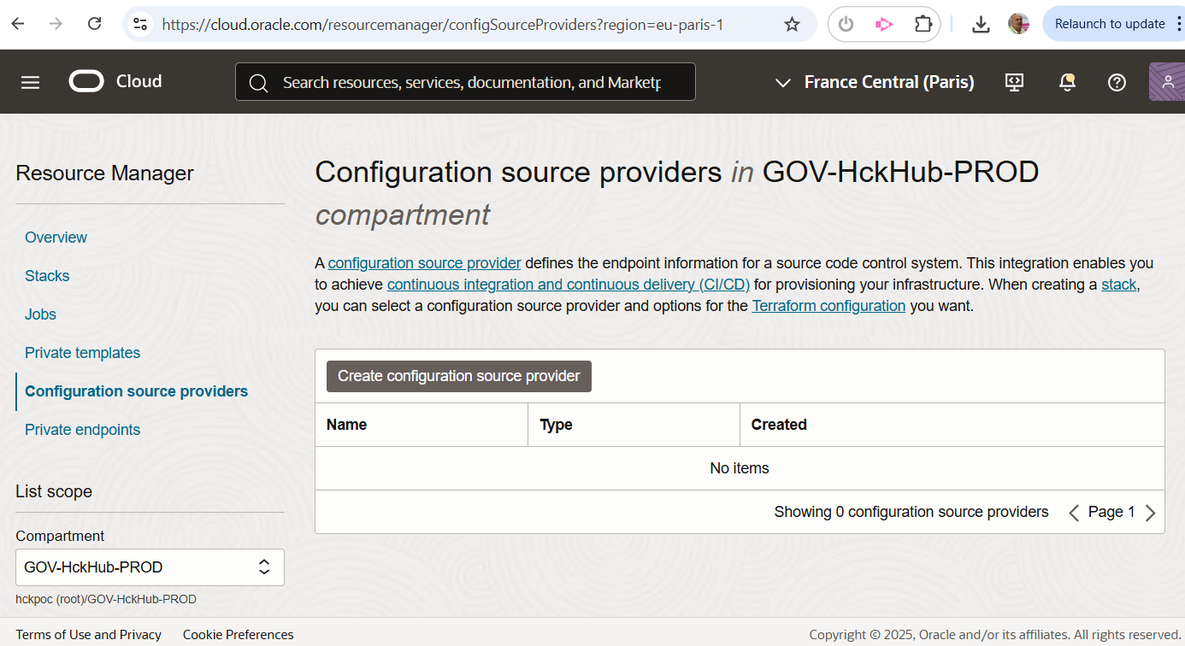This screenshot has height=646, width=1185.
Task: Click the browser downloads icon
Action: pos(981,24)
